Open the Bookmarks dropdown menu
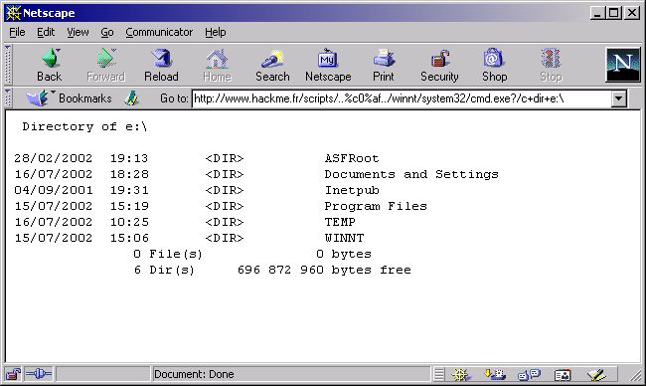The image size is (646, 386). click(x=70, y=98)
